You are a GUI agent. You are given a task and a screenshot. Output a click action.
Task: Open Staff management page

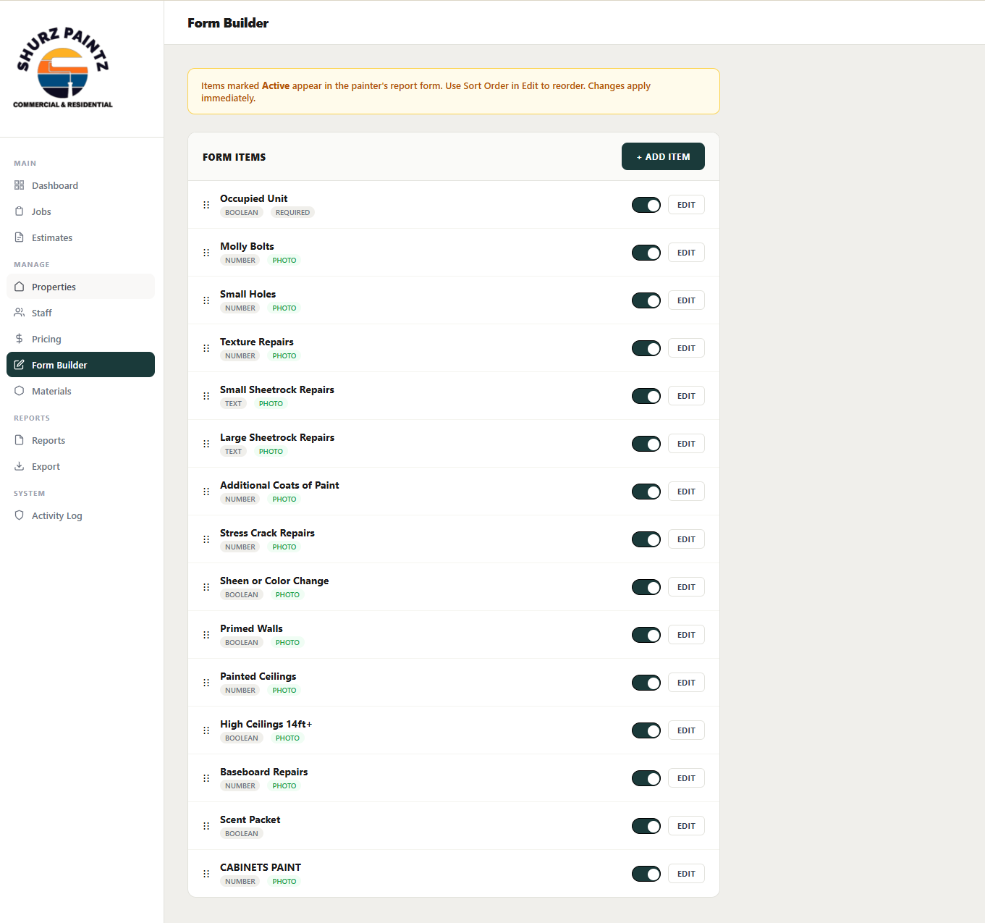[80, 313]
